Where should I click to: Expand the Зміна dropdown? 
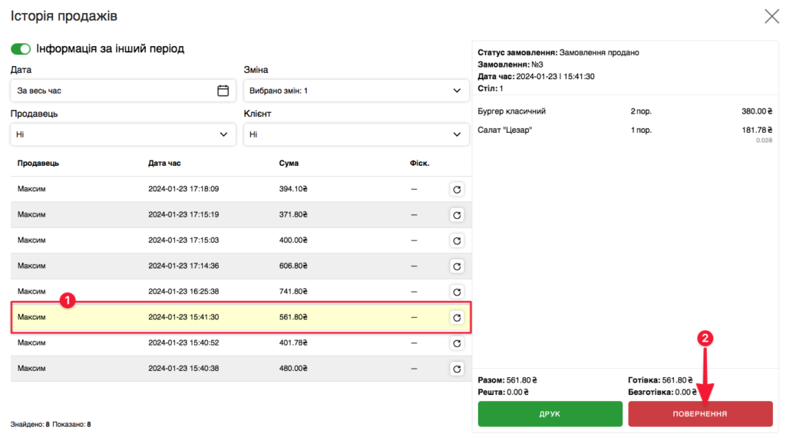click(x=355, y=91)
